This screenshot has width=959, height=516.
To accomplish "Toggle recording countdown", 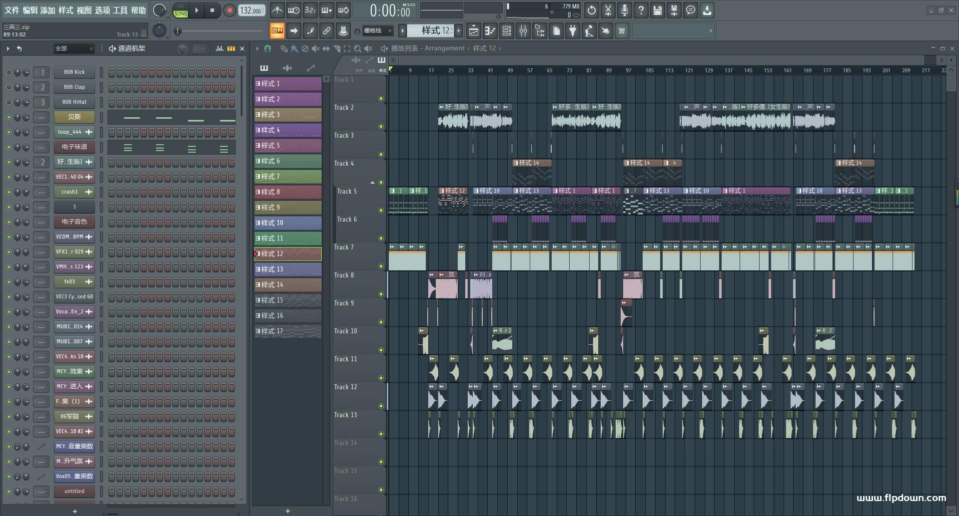I will click(x=310, y=10).
